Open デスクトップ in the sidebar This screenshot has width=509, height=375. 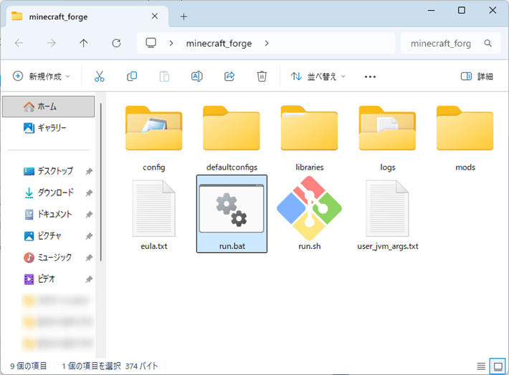pyautogui.click(x=49, y=171)
